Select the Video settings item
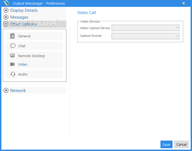The height and width of the screenshot is (151, 192). tap(34, 64)
